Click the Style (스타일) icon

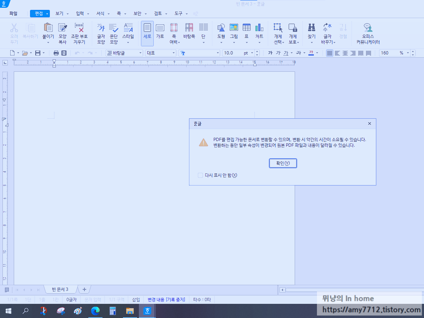point(128,28)
